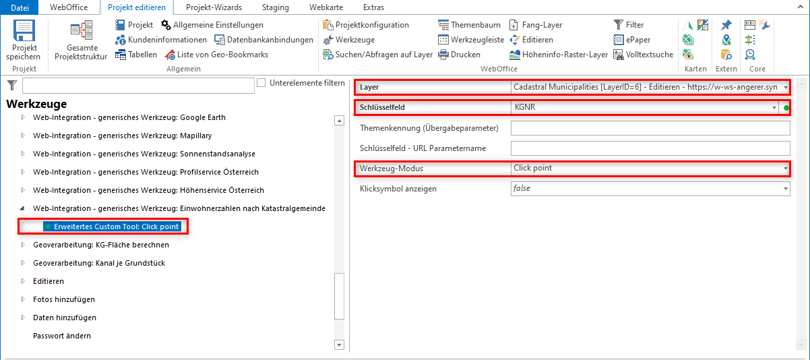
Task: Expand the Geoverarbeitung: KG-Fläche berechnen node
Action: point(22,245)
